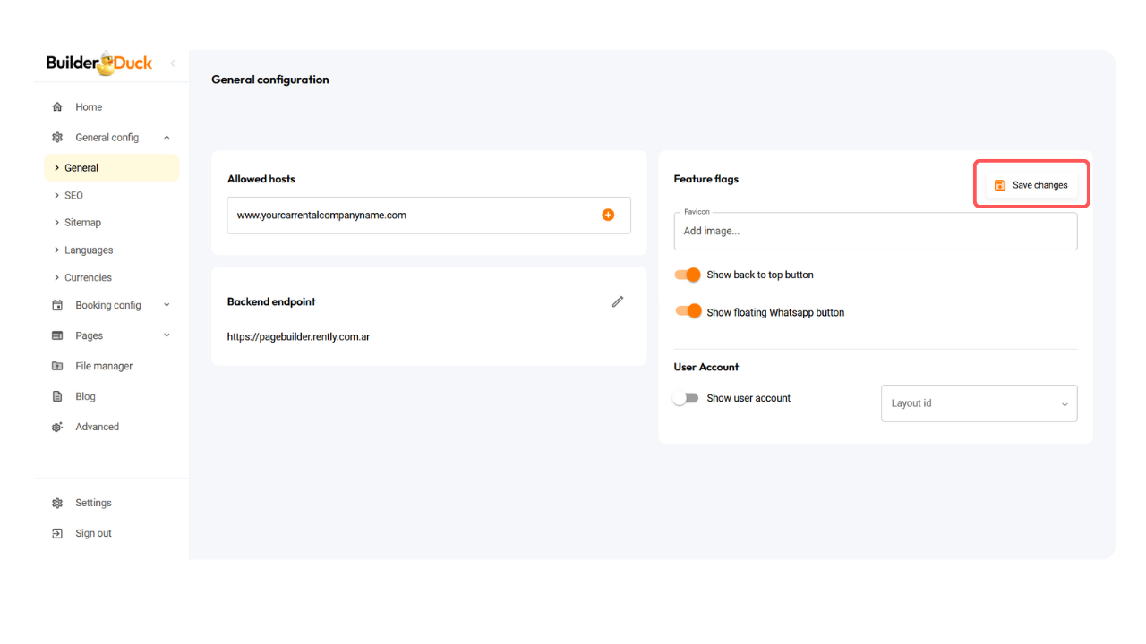Click the pencil edit icon for Backend endpoint

click(618, 302)
